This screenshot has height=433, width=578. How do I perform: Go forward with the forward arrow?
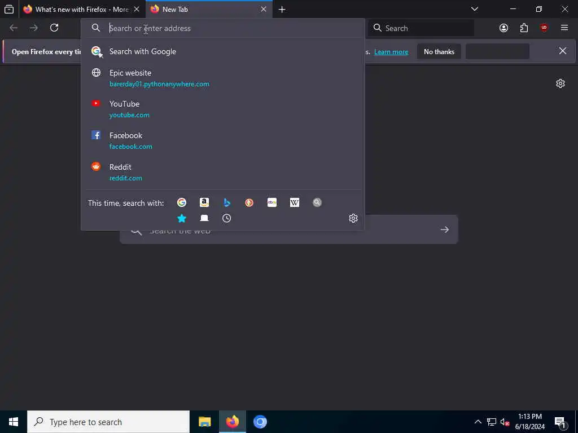(x=33, y=28)
